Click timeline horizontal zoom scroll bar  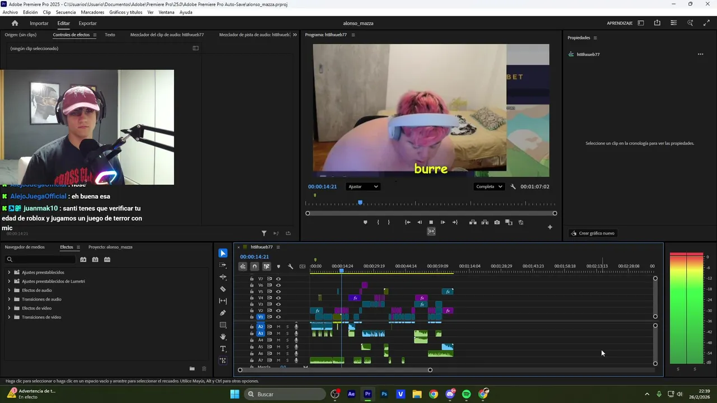[335, 369]
